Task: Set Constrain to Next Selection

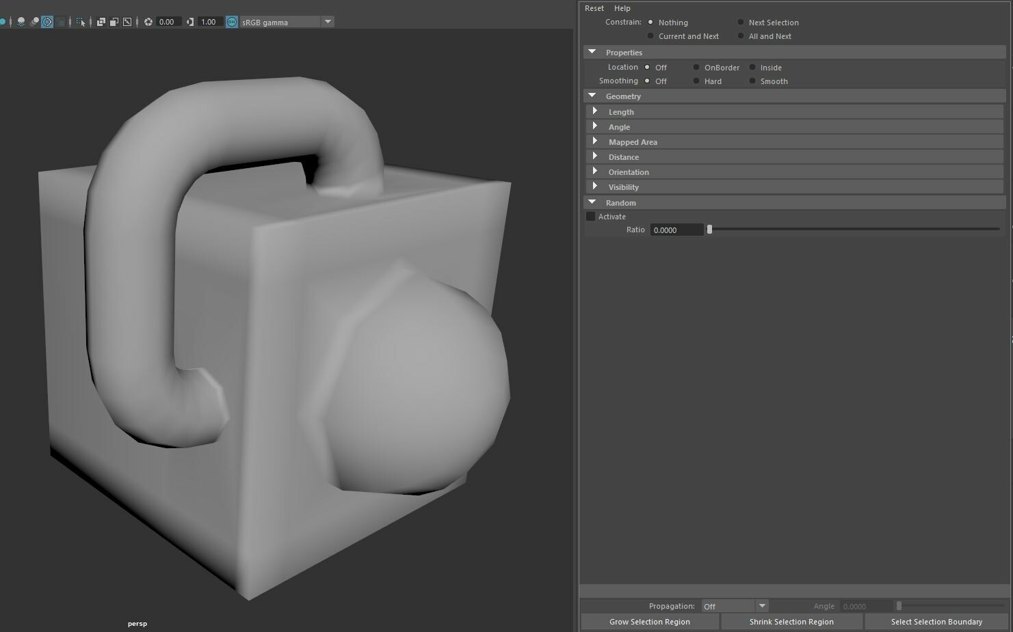Action: point(740,22)
